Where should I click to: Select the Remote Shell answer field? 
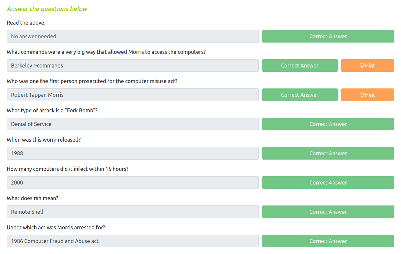(133, 212)
